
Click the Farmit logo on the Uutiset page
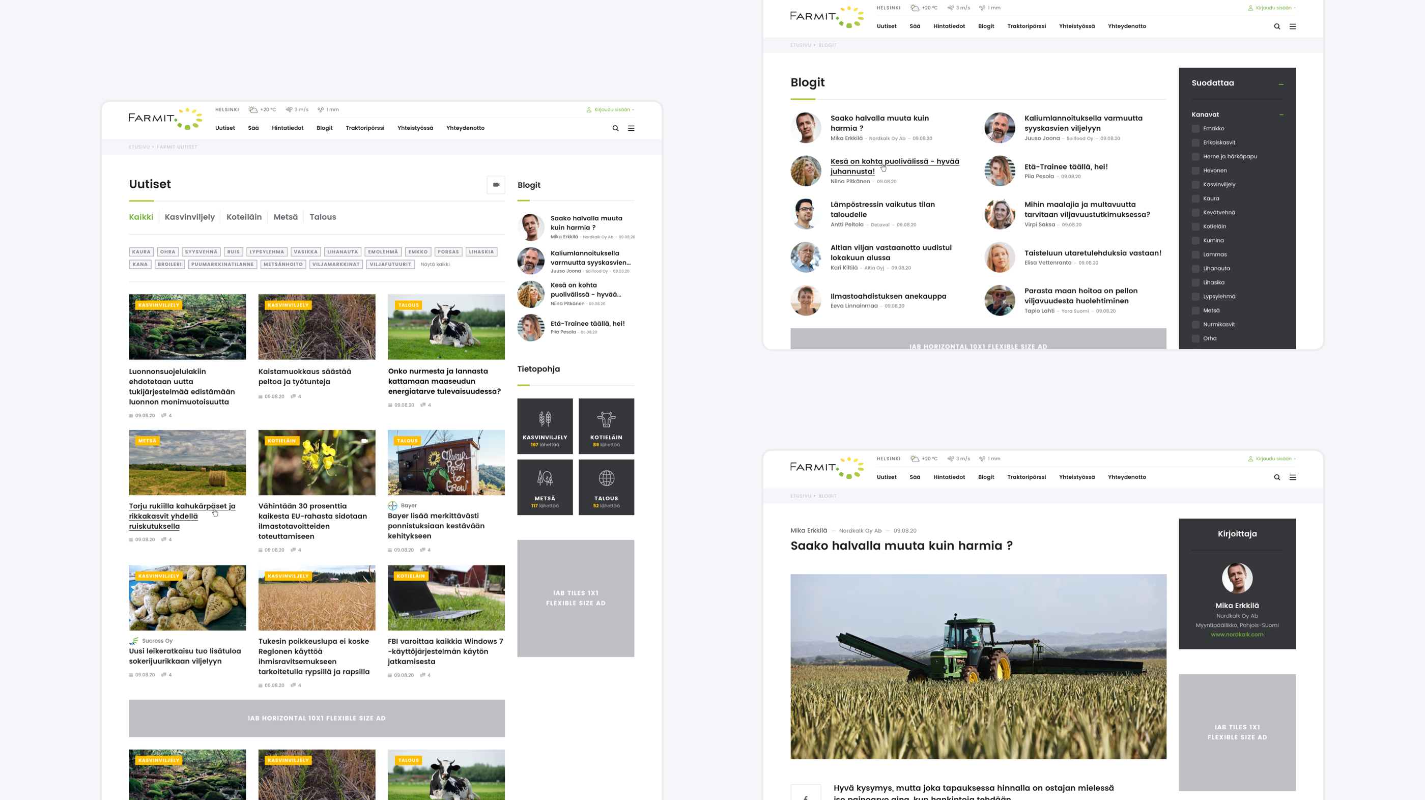coord(165,119)
